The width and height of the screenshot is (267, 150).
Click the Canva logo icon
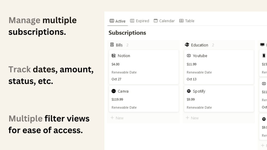tap(114, 91)
